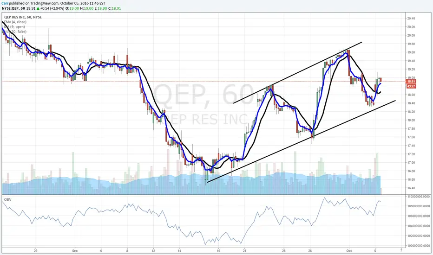Click the QEP RES INC, 60, NYSE title

pyautogui.click(x=23, y=17)
